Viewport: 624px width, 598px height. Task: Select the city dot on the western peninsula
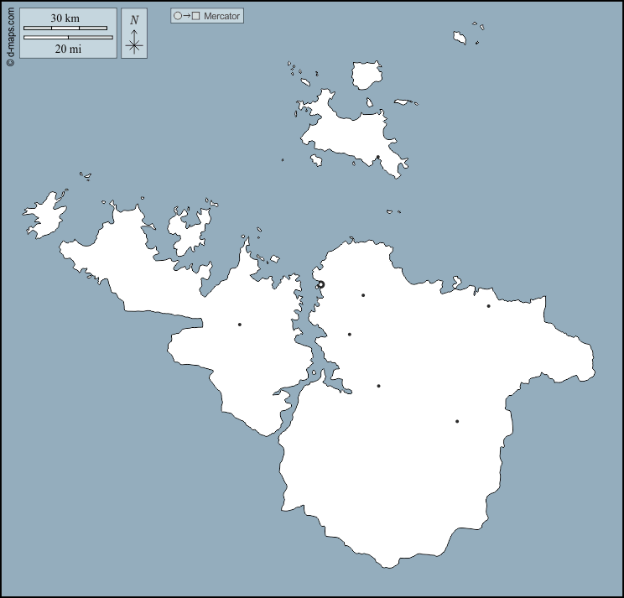(240, 325)
